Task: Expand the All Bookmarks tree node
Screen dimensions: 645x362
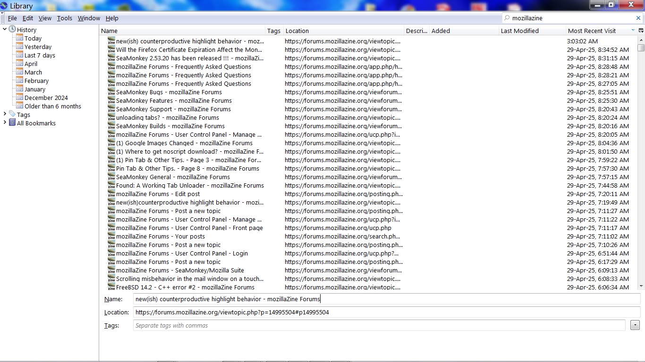Action: [5, 123]
